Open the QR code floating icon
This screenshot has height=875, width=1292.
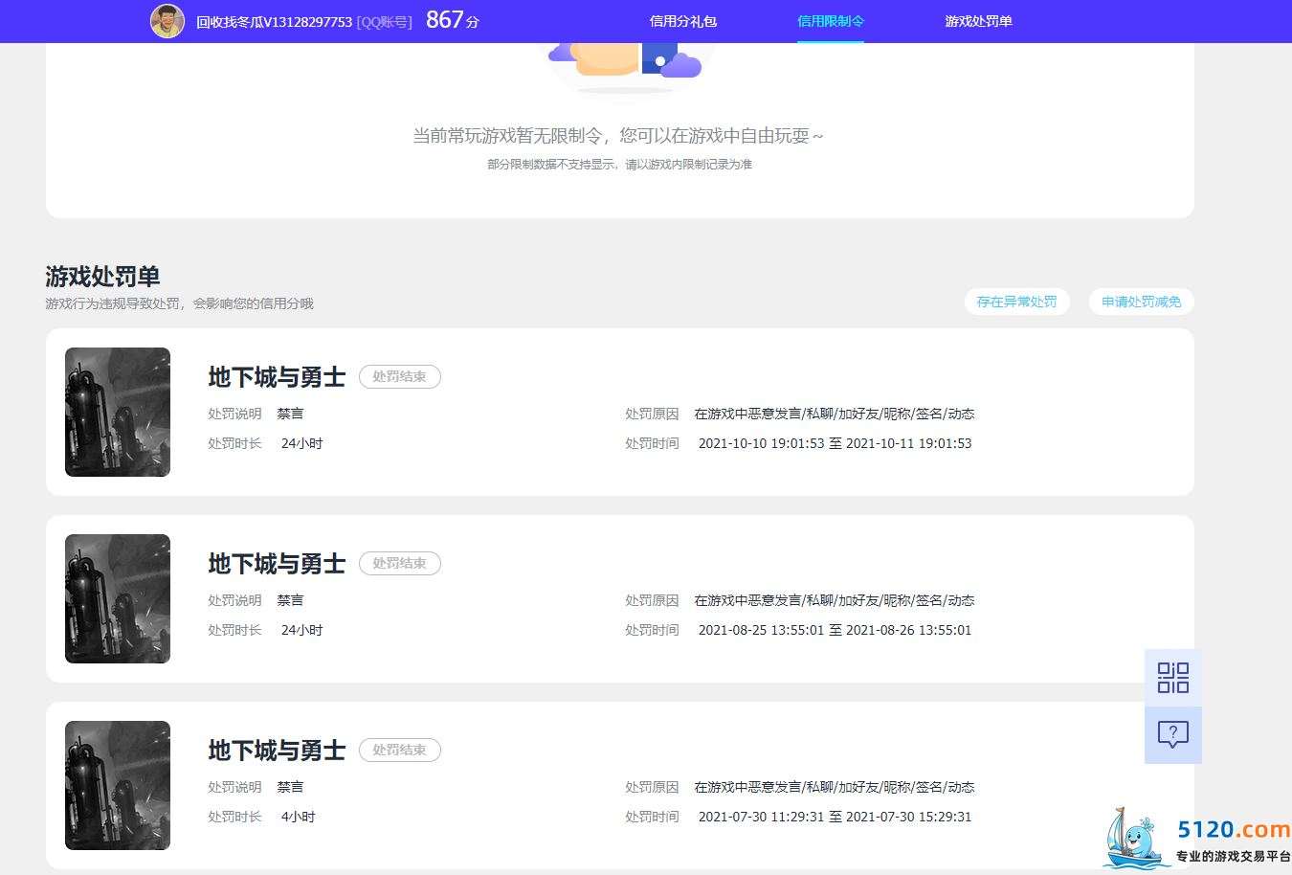click(x=1173, y=678)
